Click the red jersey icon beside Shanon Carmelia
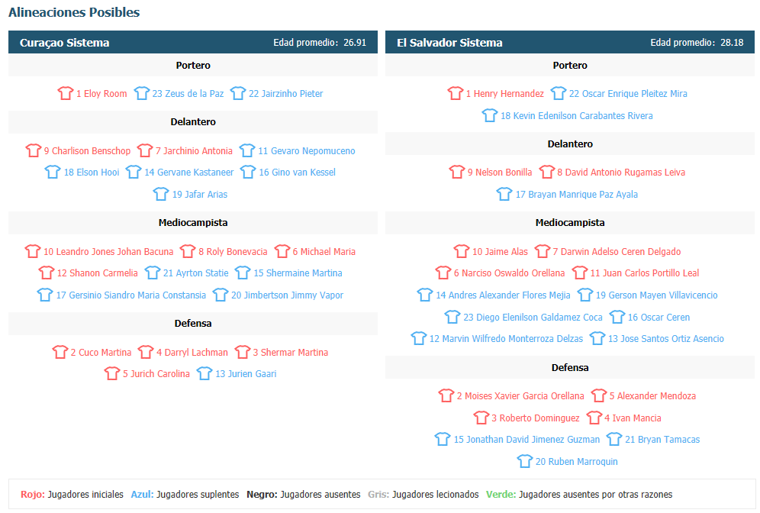Viewport: 760px width, 513px height. tap(47, 273)
